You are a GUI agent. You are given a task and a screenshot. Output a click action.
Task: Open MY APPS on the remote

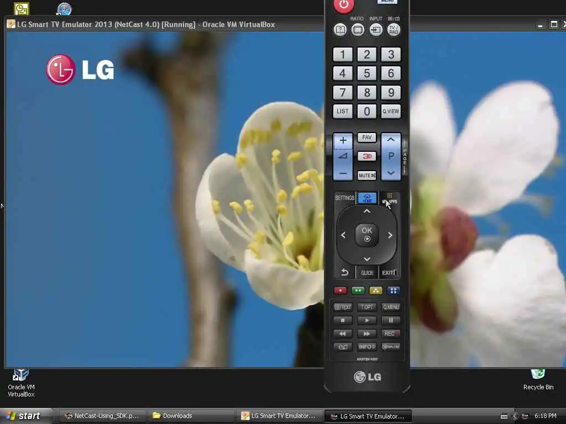click(390, 198)
